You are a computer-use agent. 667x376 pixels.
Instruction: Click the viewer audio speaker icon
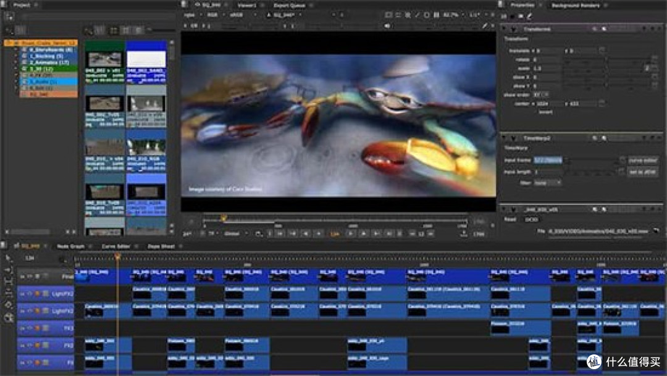click(x=387, y=26)
